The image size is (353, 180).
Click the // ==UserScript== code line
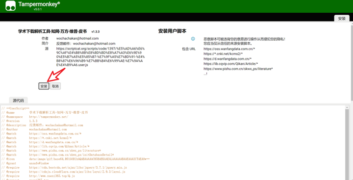click(15, 108)
